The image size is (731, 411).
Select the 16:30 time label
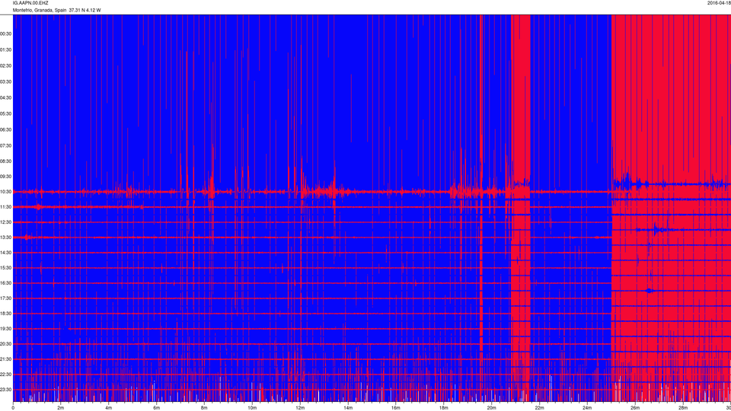click(x=5, y=283)
